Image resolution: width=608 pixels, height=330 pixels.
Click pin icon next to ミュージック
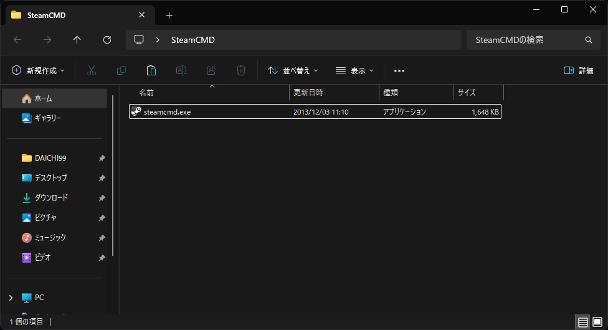tap(102, 238)
